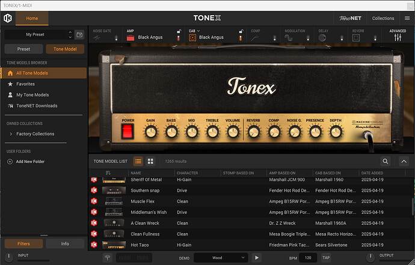
Task: Click the TREBLE knob on the amp
Action: coord(212,132)
